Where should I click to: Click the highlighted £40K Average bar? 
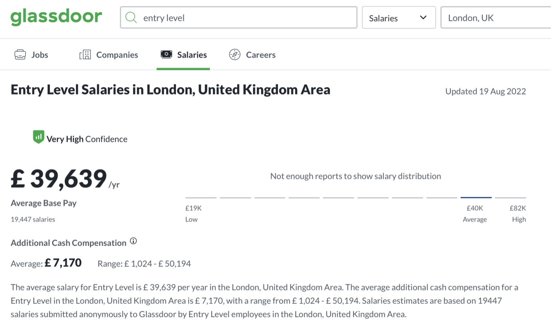(x=476, y=197)
